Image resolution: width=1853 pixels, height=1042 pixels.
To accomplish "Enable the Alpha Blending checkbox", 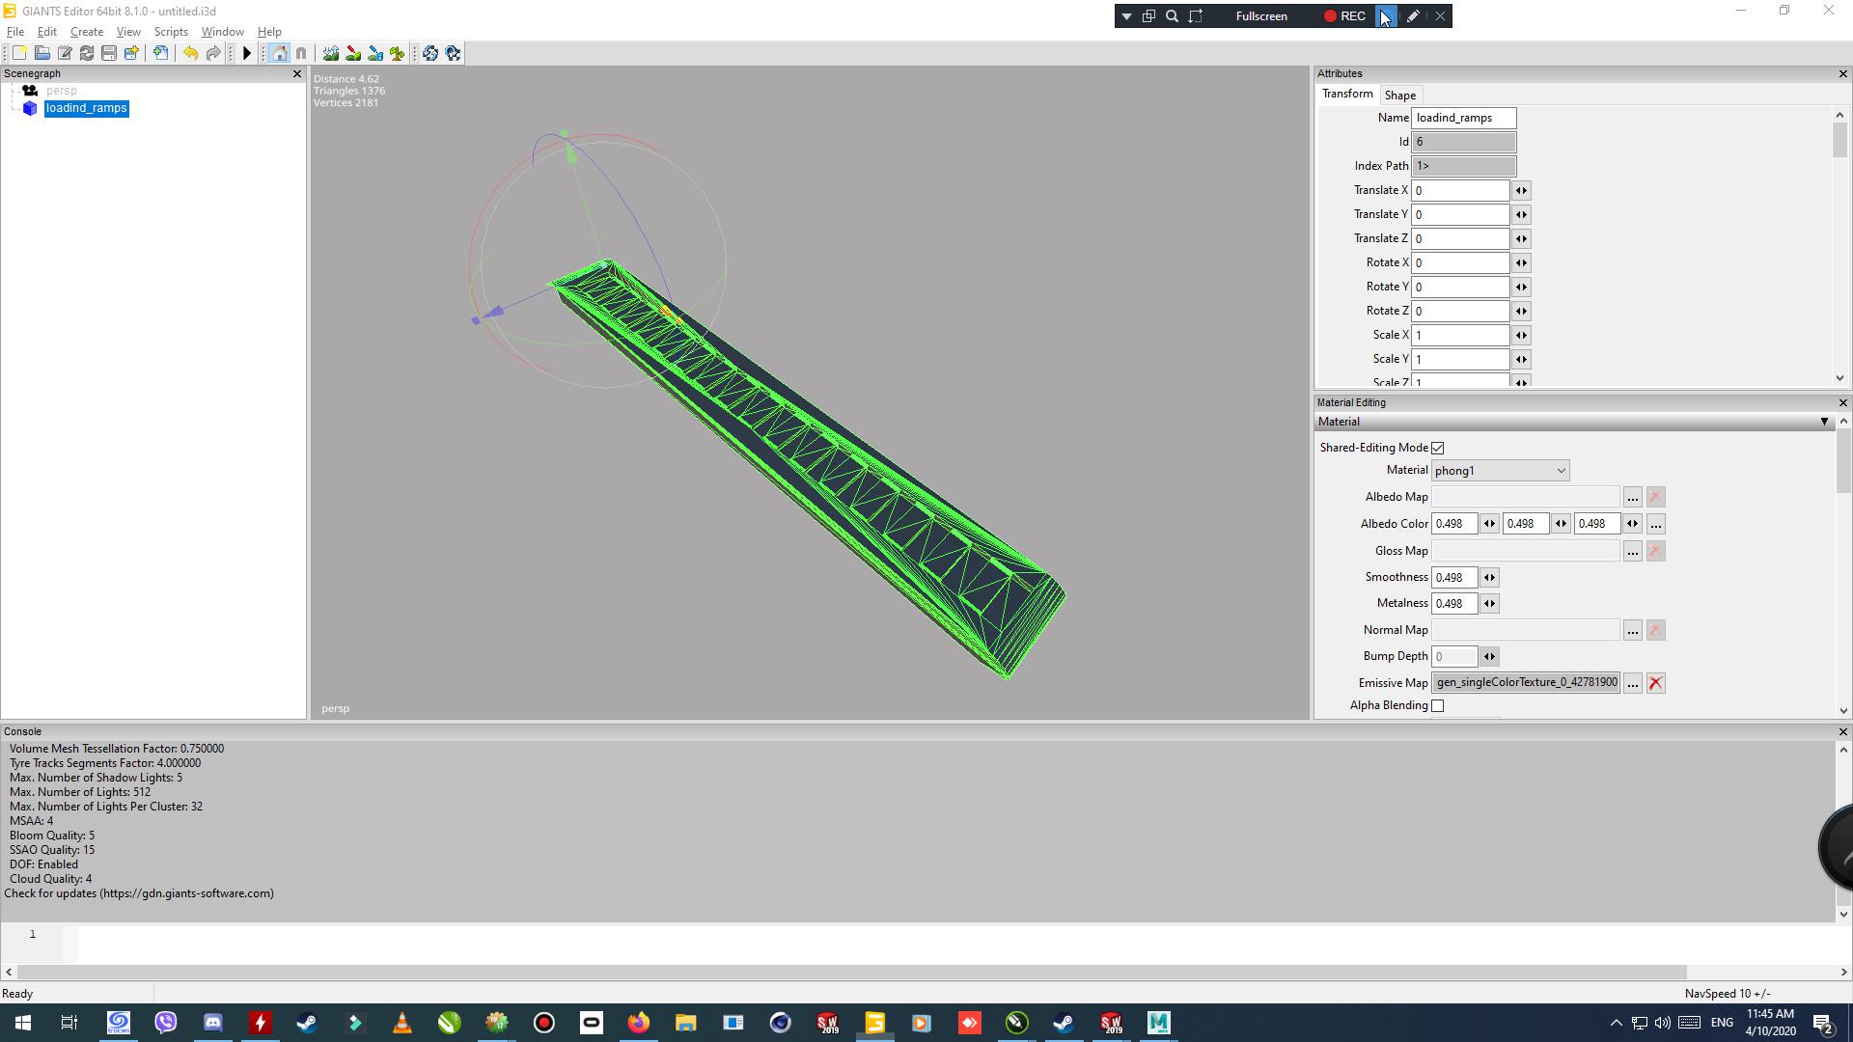I will 1438,706.
